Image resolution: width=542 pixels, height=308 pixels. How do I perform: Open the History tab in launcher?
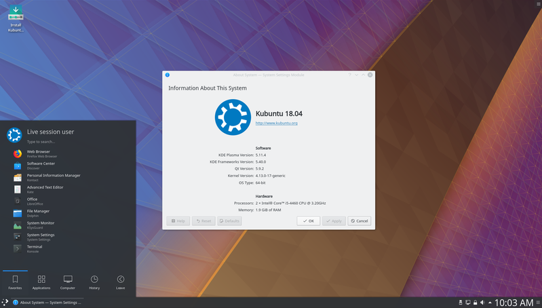94,282
